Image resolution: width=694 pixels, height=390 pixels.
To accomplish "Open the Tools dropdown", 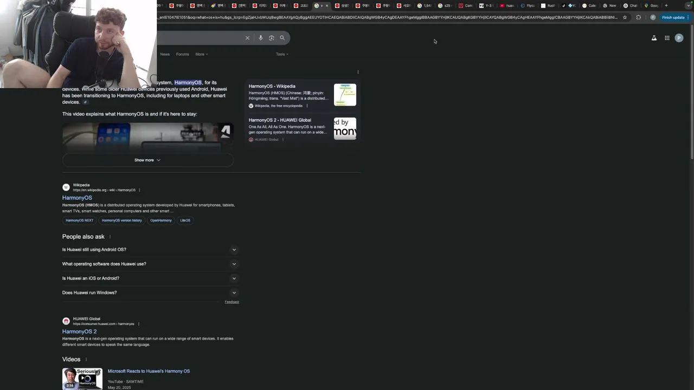I will click(x=282, y=54).
